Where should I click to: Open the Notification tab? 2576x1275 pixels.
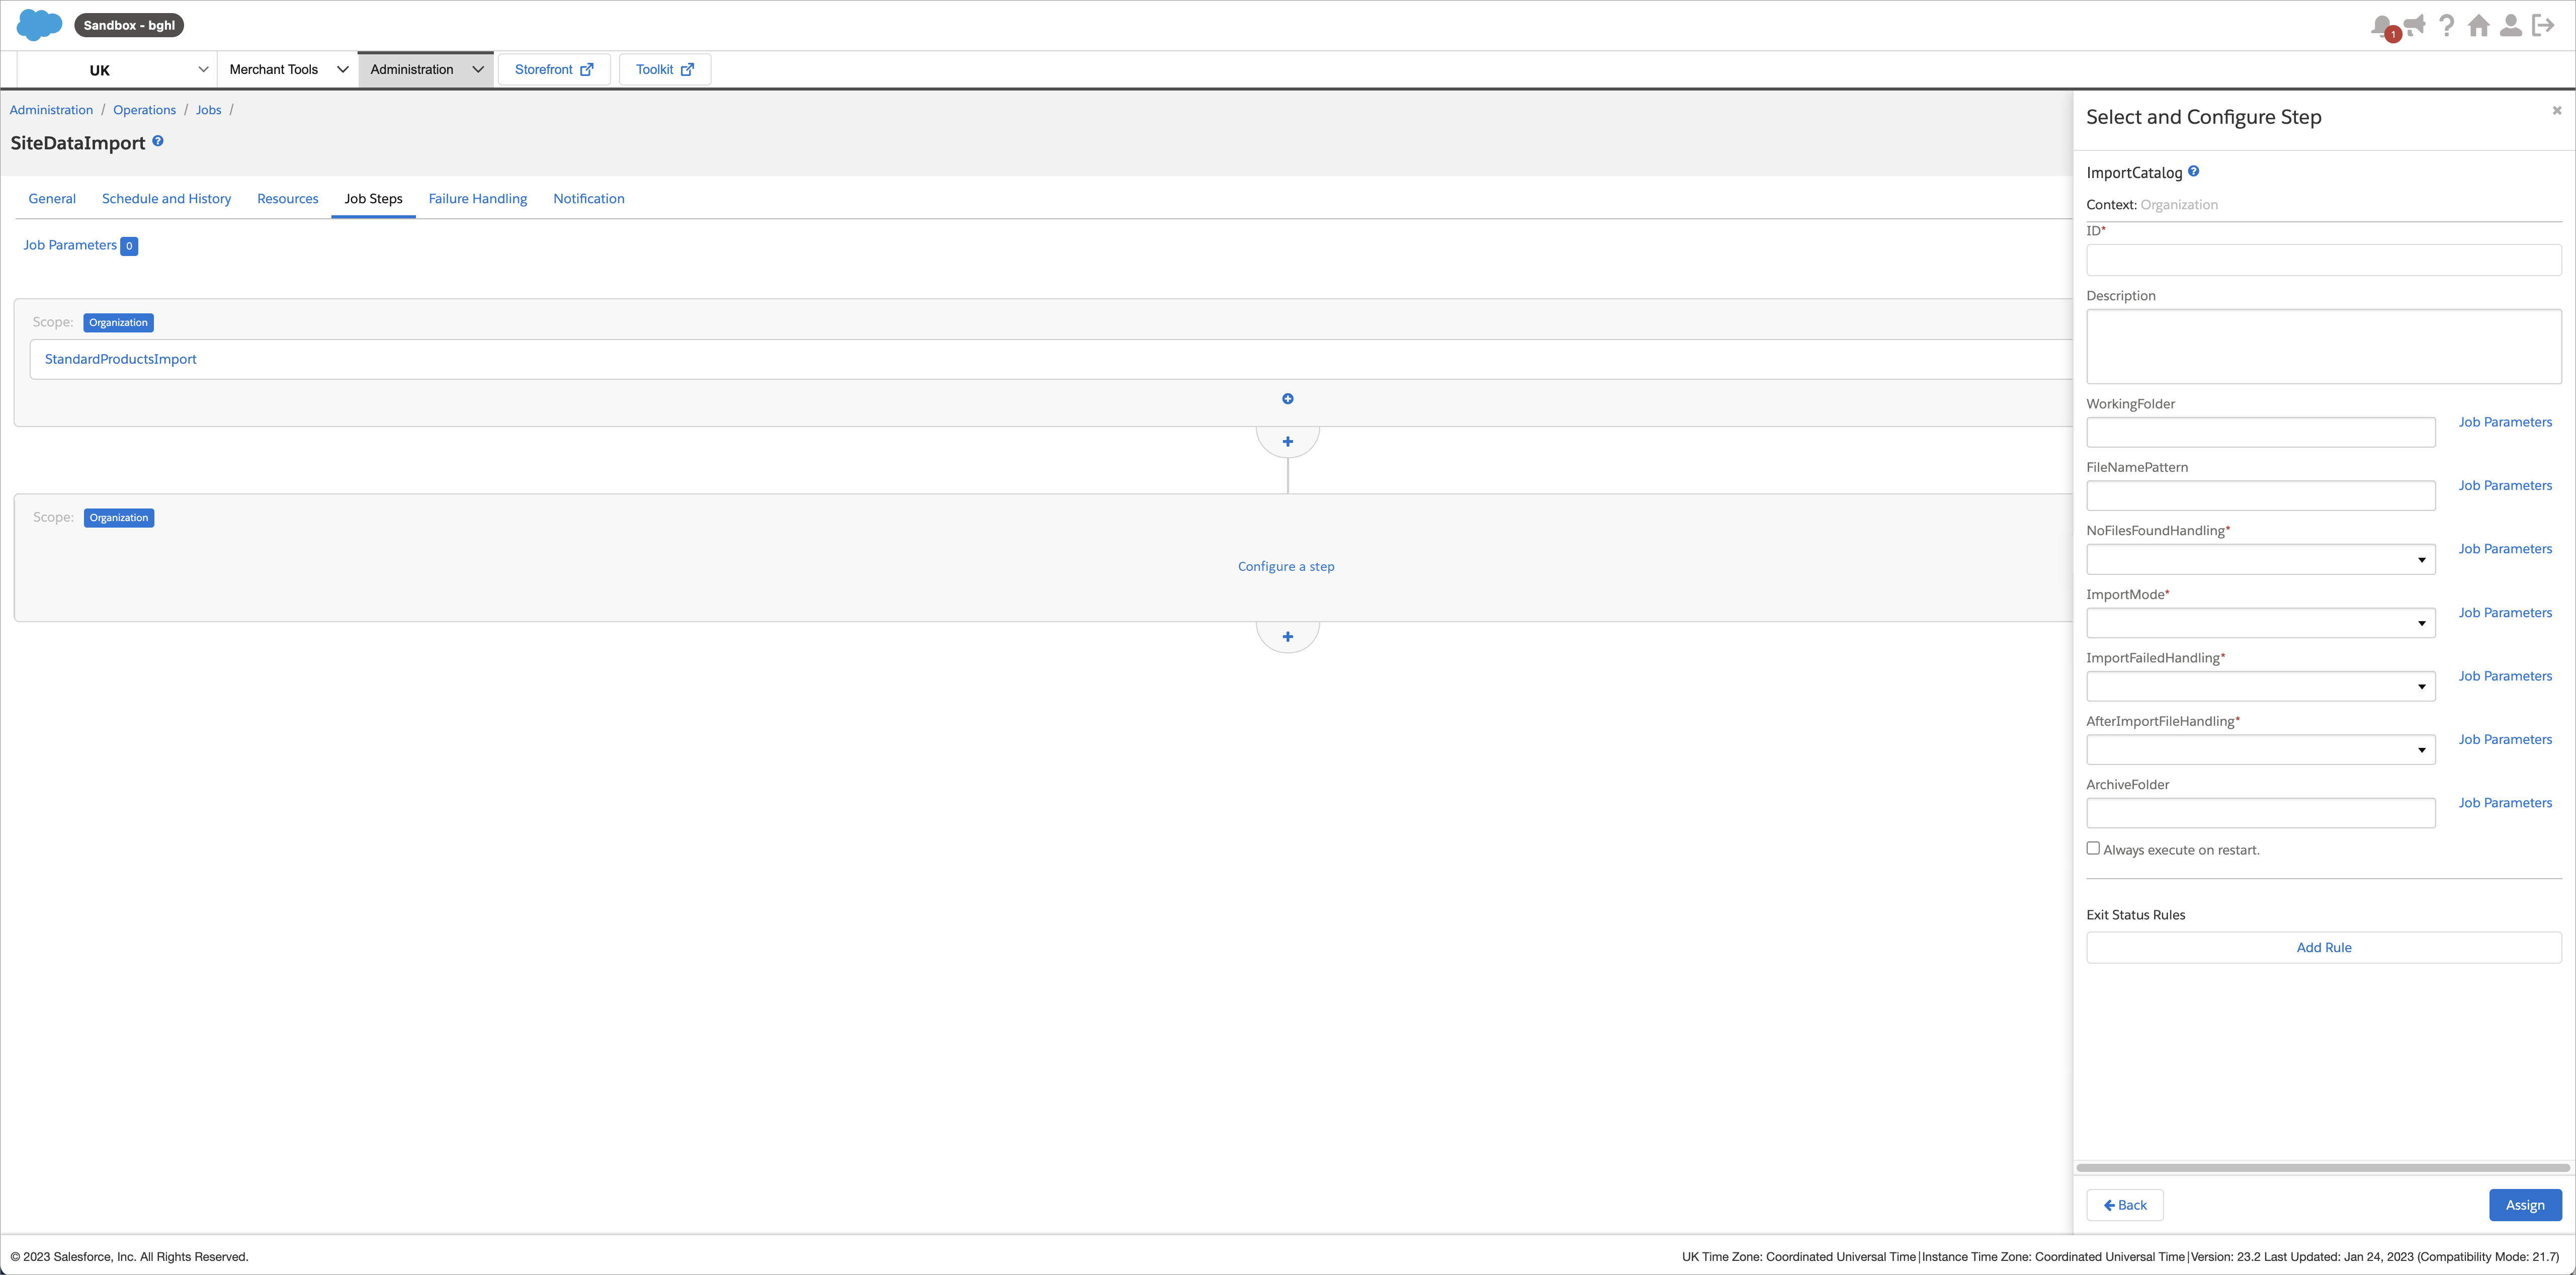pyautogui.click(x=589, y=199)
